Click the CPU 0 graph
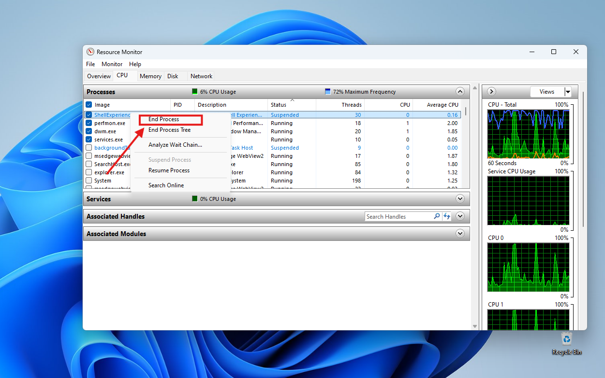 click(528, 267)
